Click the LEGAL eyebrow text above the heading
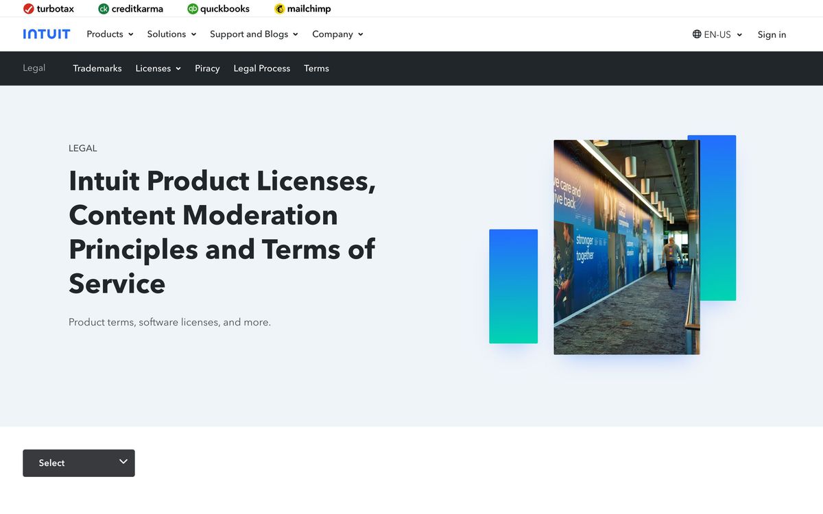823x514 pixels. (83, 148)
